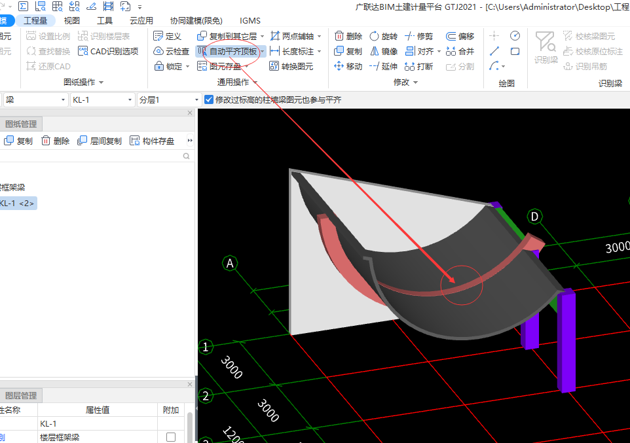Click the KL-1 property value cell
The height and width of the screenshot is (443, 630).
coord(97,424)
